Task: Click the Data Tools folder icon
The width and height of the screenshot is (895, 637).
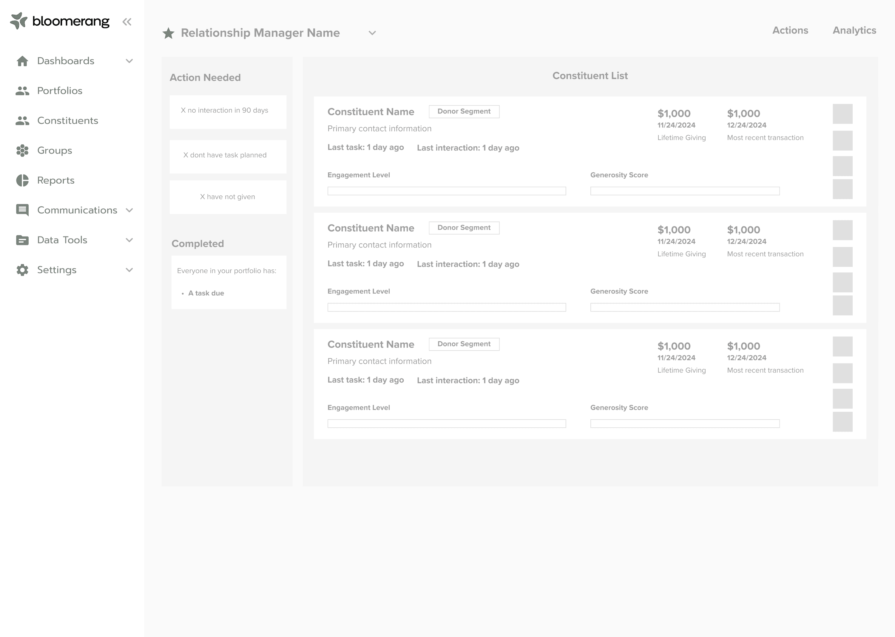Action: click(22, 240)
